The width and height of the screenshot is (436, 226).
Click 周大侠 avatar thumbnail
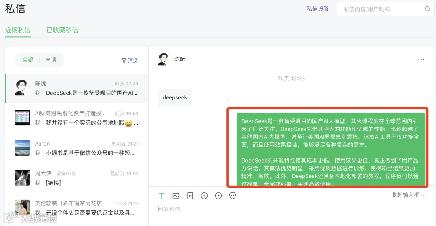point(22,177)
